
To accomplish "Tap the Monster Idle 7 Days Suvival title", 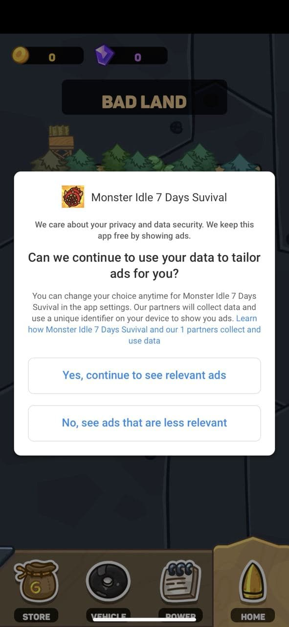I will (159, 197).
